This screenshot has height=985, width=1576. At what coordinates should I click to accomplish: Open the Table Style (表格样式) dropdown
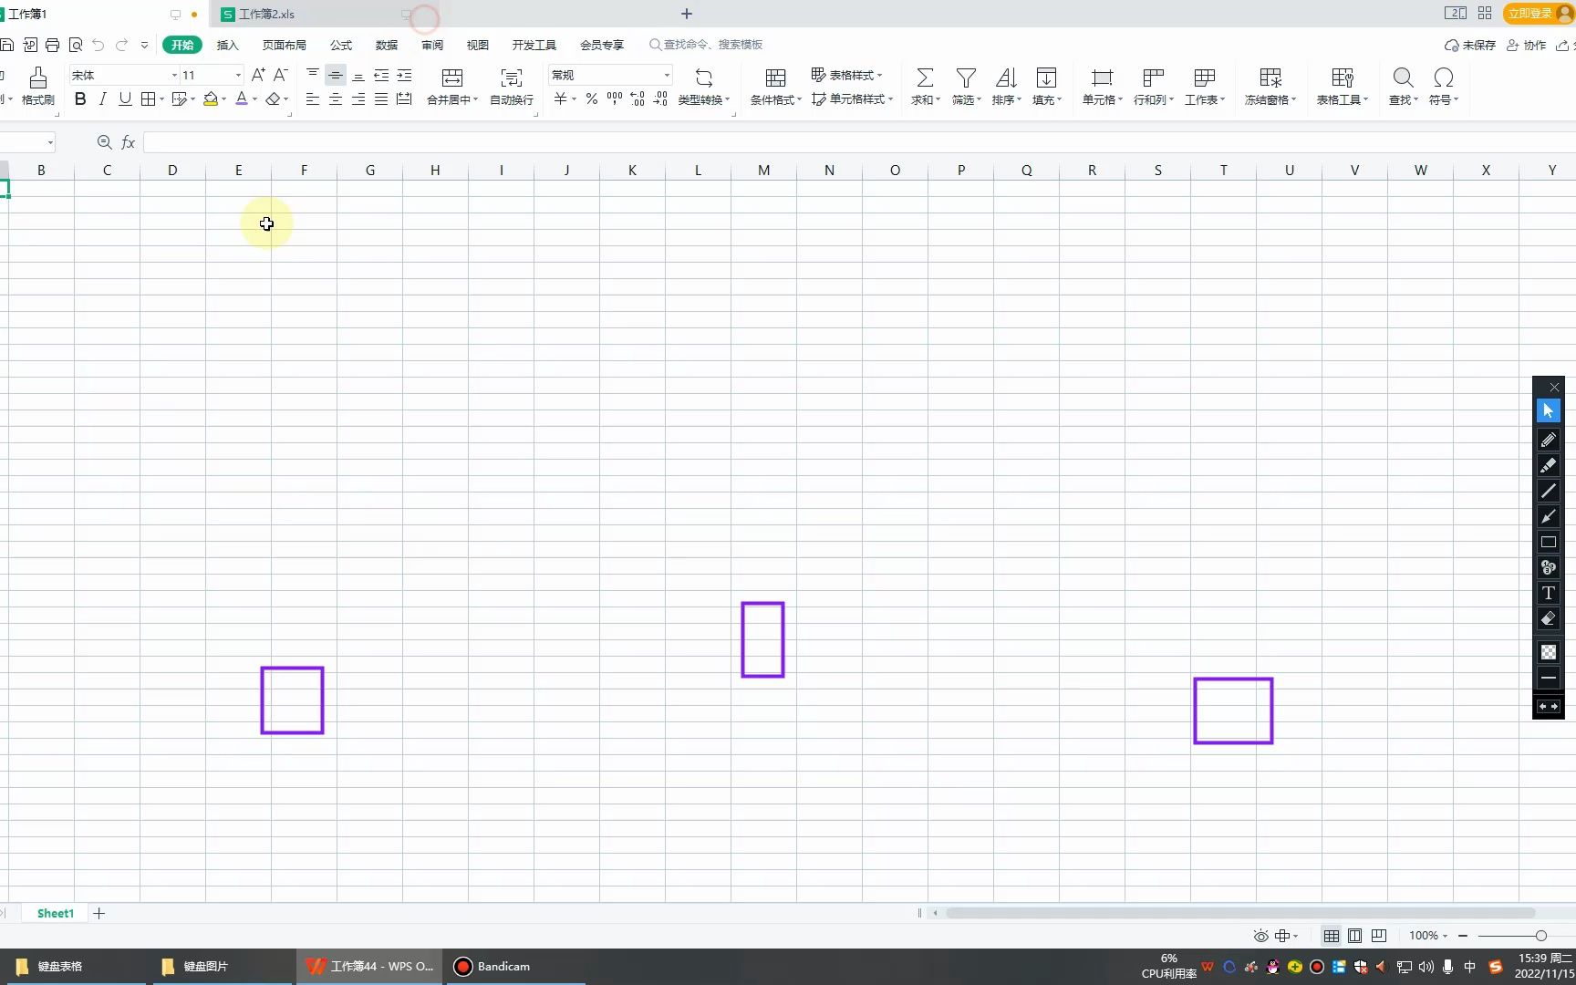[846, 75]
